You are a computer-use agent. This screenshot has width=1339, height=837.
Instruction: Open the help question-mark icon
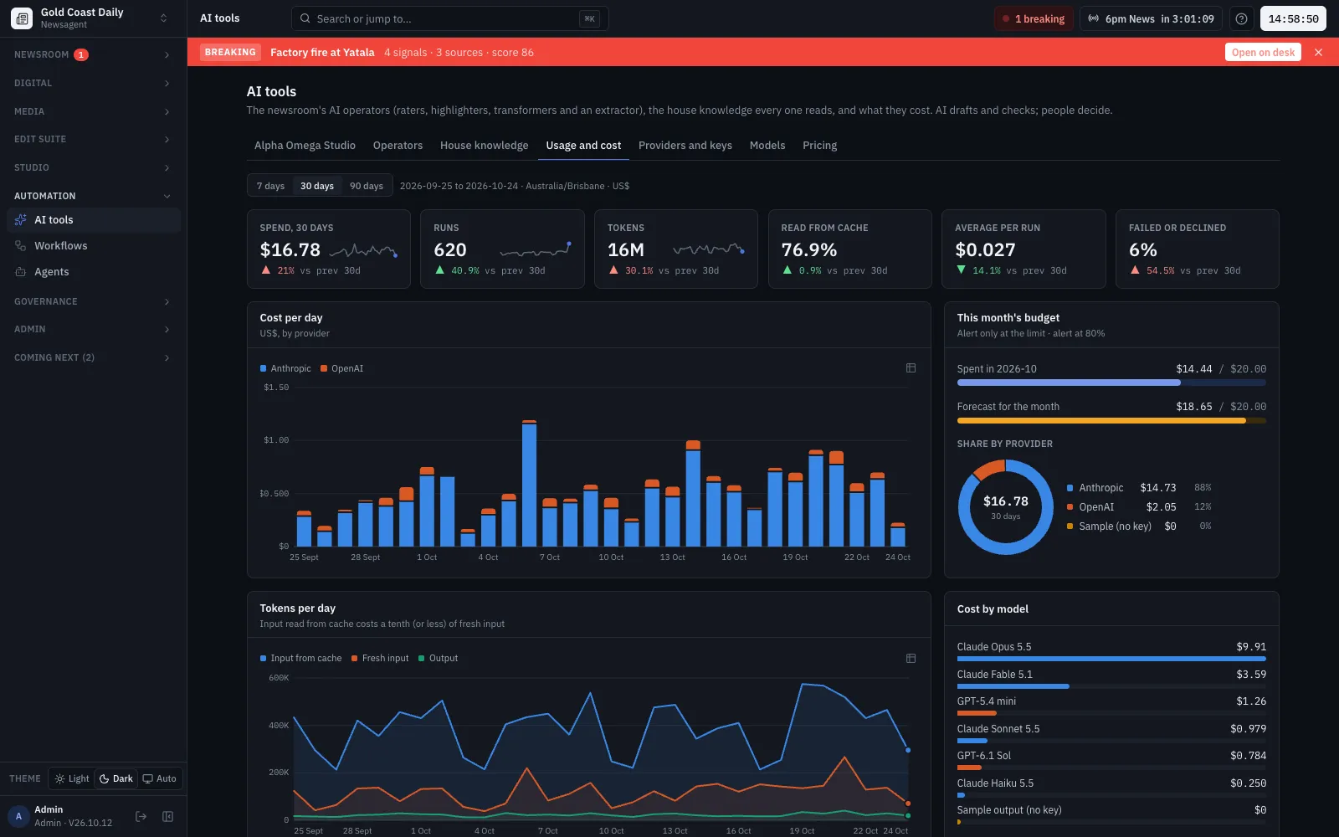coord(1242,18)
